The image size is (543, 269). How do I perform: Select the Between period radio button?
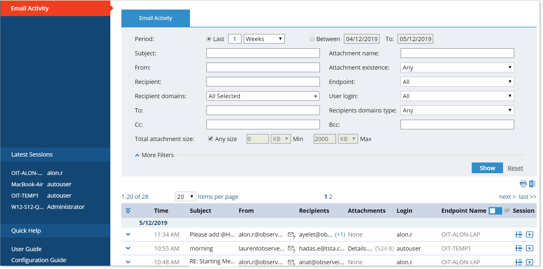coord(312,39)
